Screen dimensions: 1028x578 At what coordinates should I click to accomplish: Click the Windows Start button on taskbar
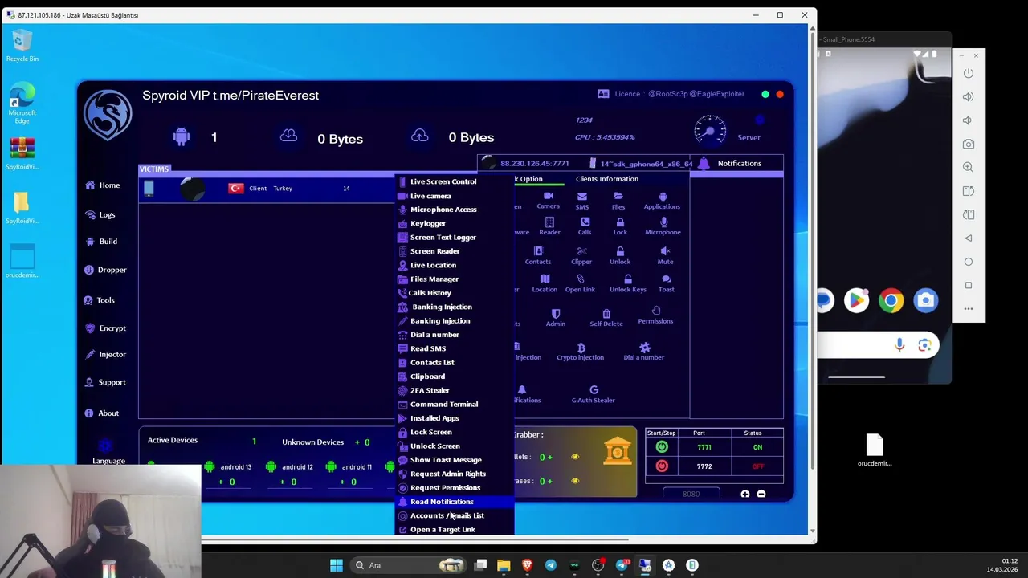[x=337, y=565]
